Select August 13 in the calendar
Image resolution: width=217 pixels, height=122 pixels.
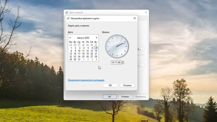[92, 51]
